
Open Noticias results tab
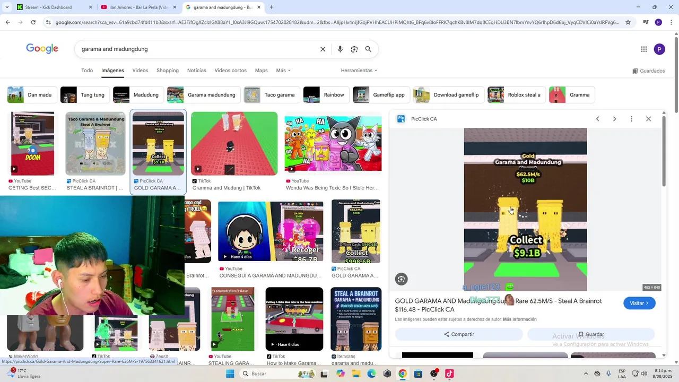coord(197,71)
